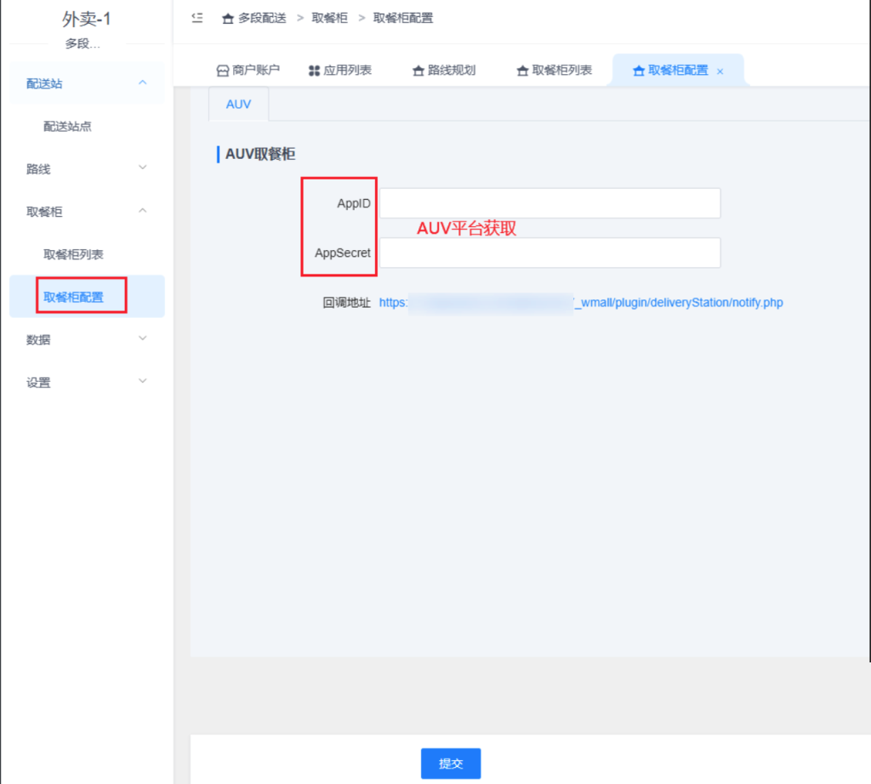Collapse the 取餐柜 sidebar menu

[142, 211]
